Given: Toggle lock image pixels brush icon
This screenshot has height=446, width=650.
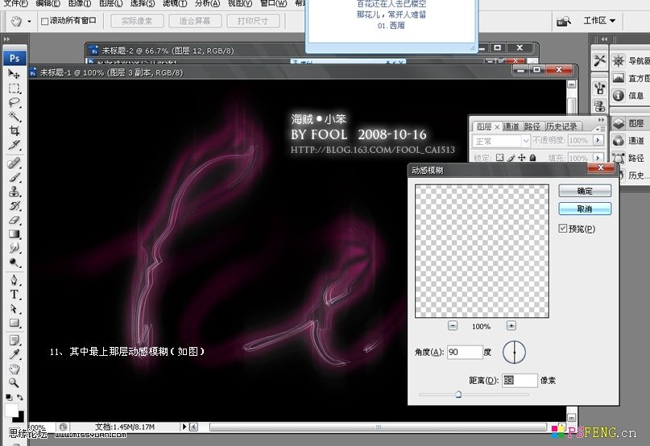Looking at the screenshot, I should (x=511, y=158).
